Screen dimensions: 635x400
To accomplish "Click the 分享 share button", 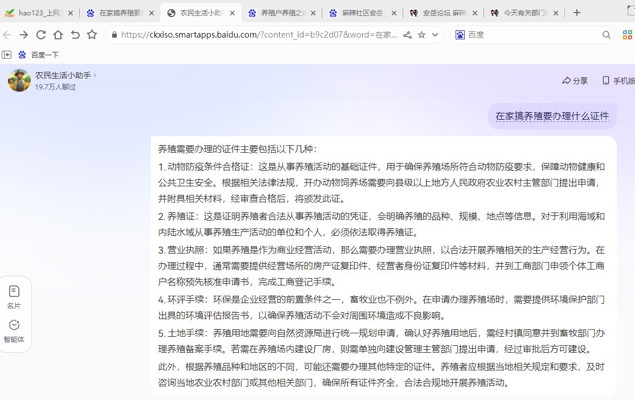I will (x=575, y=81).
